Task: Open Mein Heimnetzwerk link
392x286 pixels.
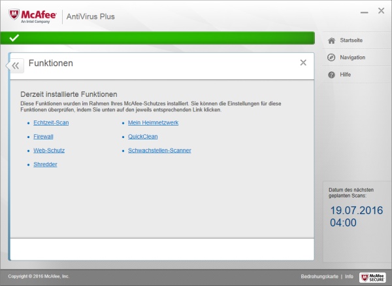Action: (x=154, y=123)
